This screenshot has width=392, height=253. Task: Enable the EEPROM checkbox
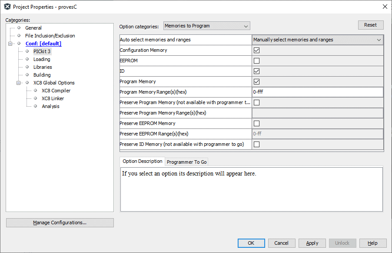point(256,61)
